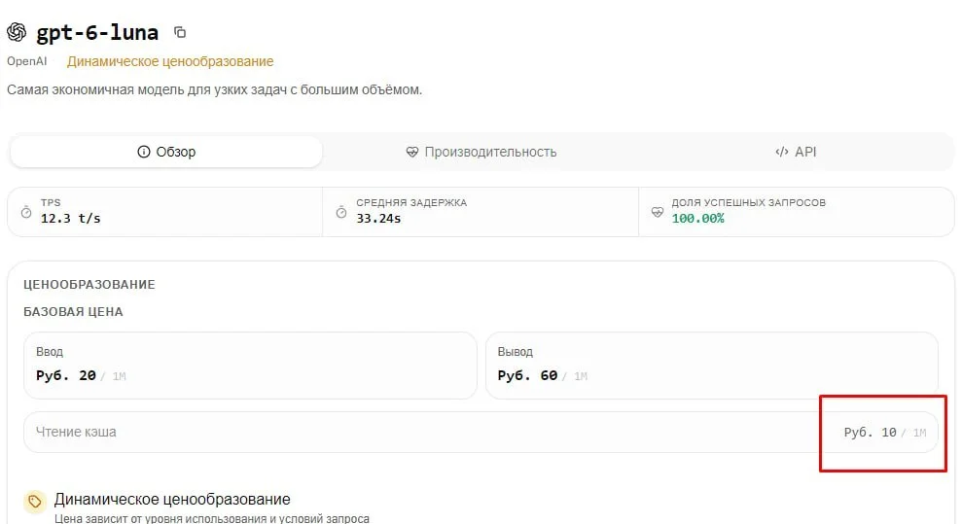Click the Цена зависит от уровня использования text
Screen dimensions: 962x524
(212, 518)
